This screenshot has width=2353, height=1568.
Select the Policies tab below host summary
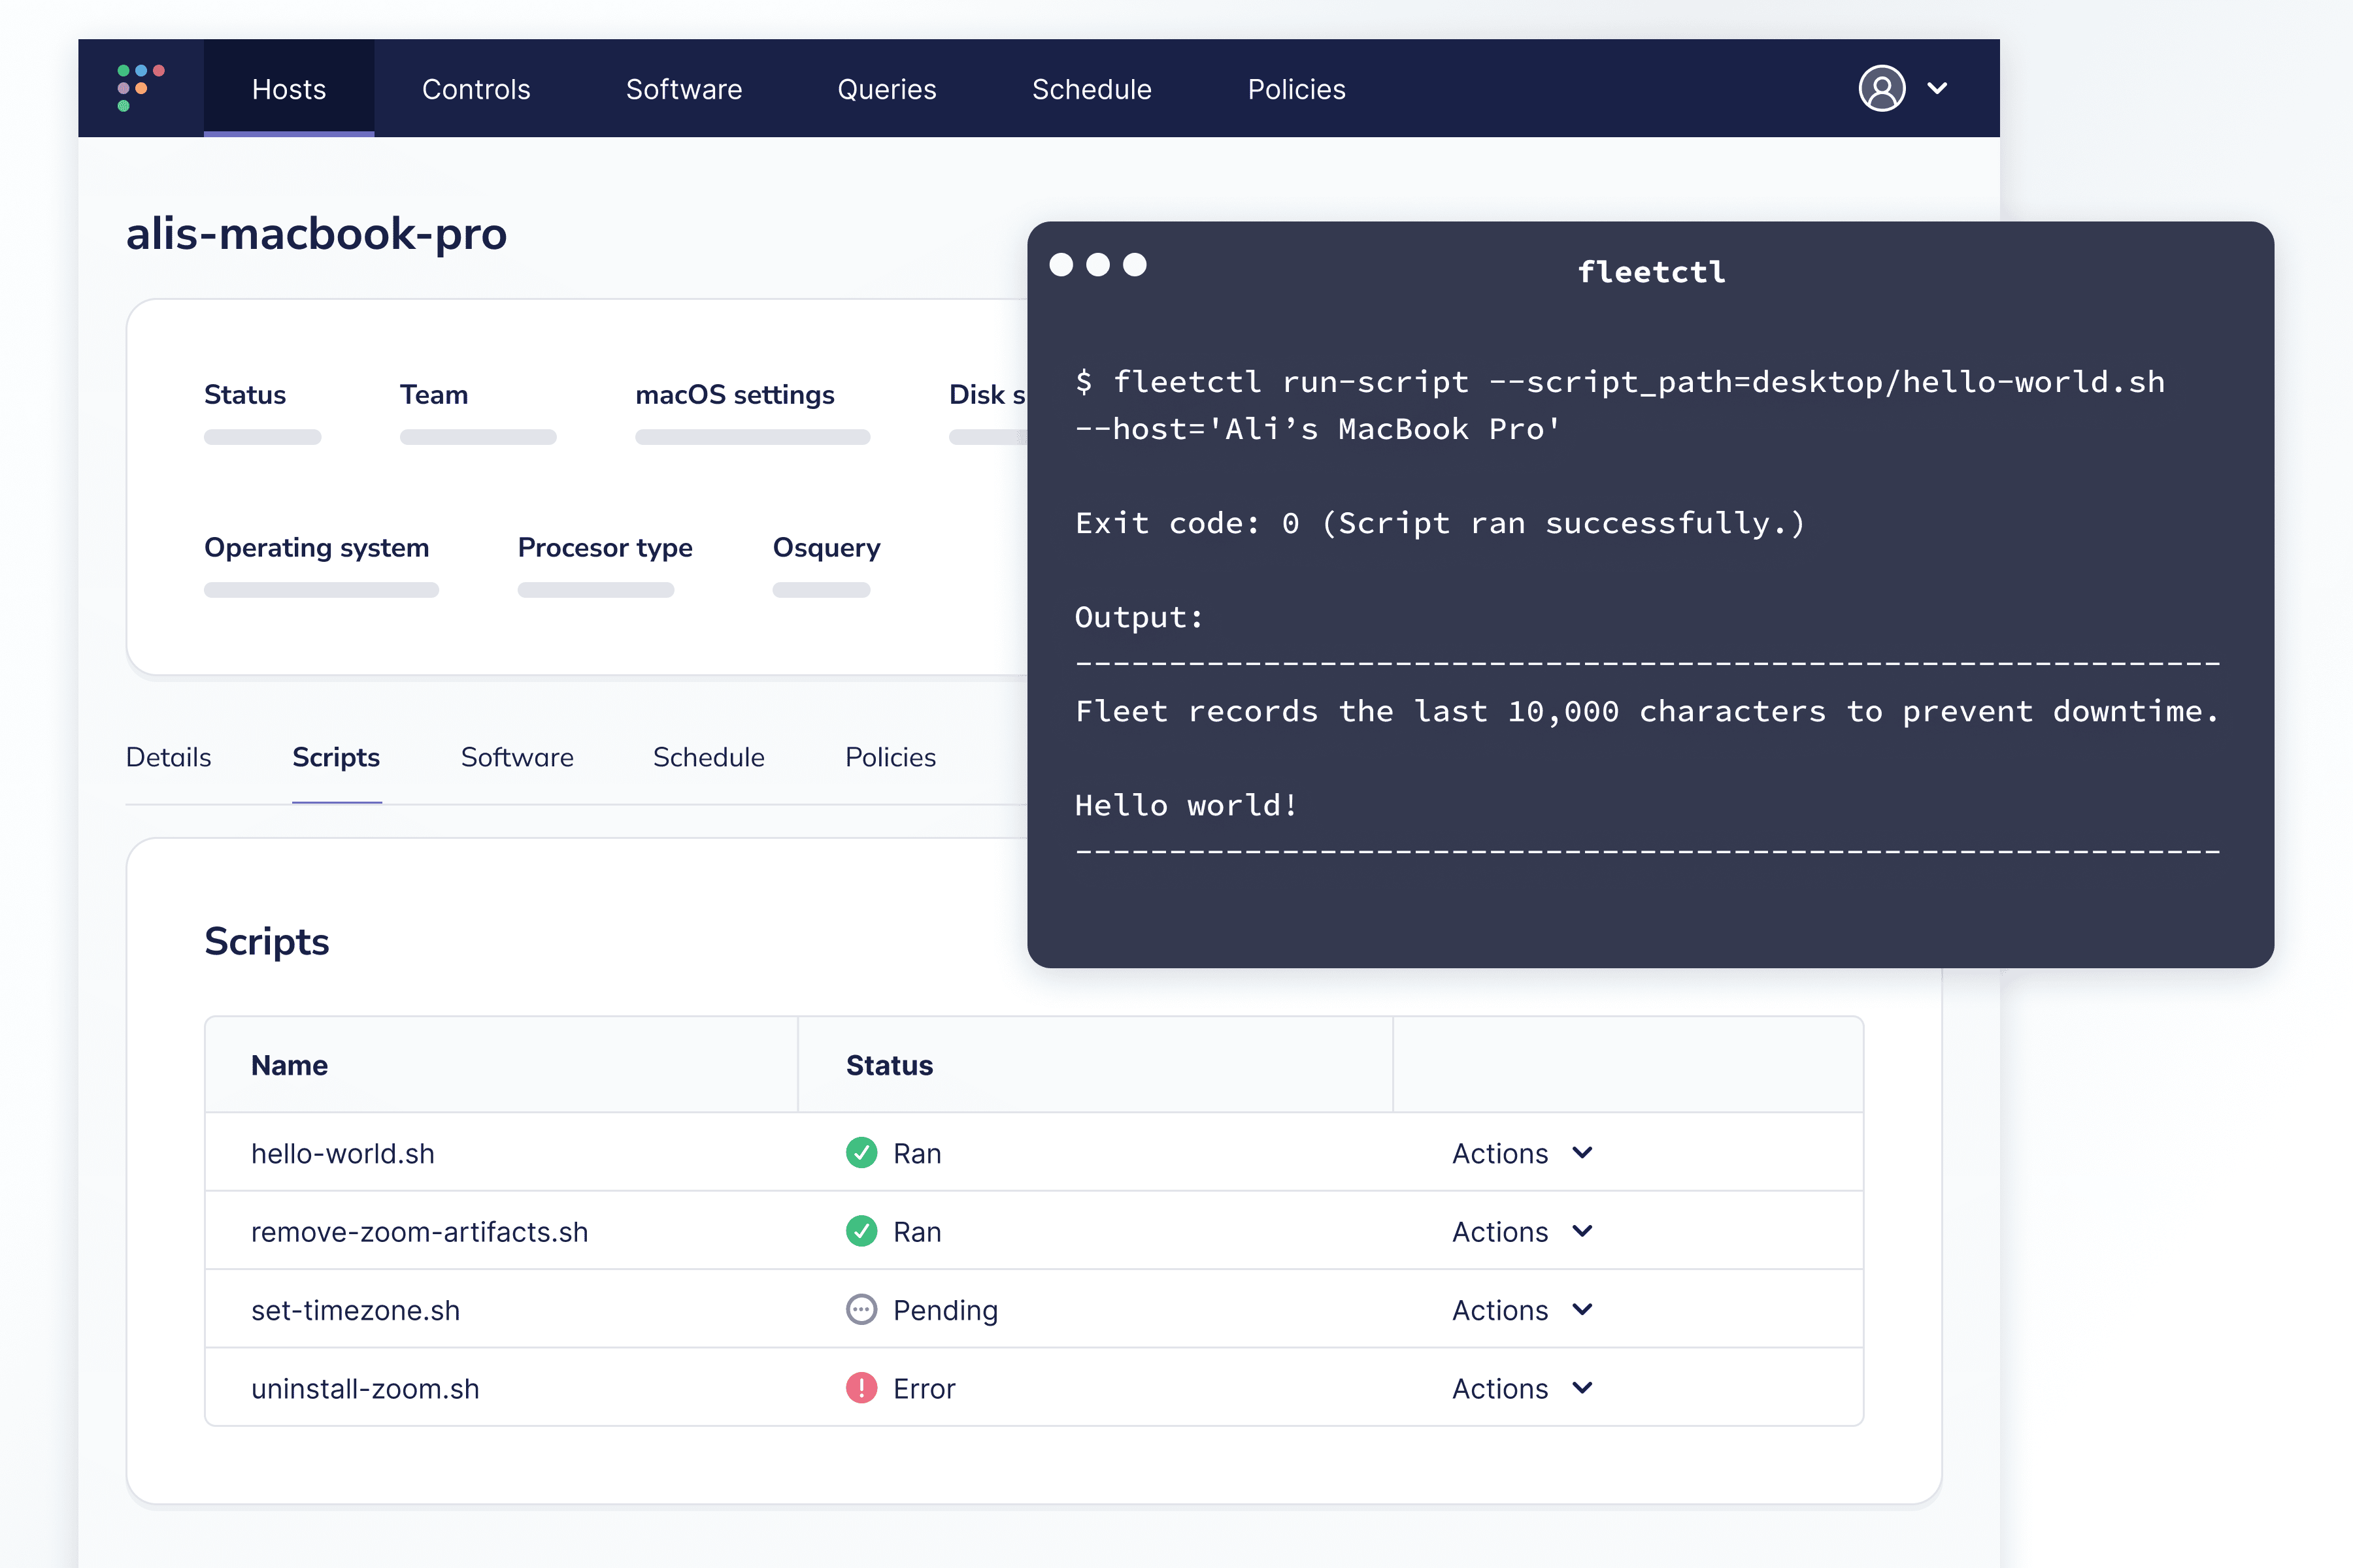point(890,757)
